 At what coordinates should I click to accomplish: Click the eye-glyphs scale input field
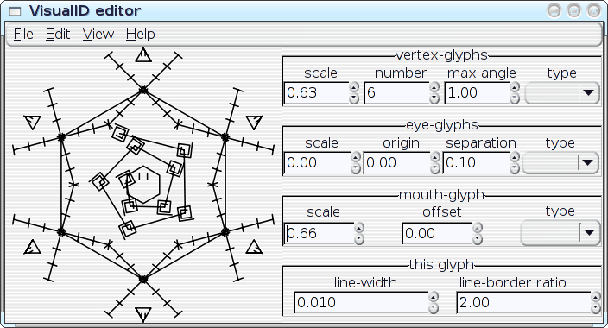(317, 163)
